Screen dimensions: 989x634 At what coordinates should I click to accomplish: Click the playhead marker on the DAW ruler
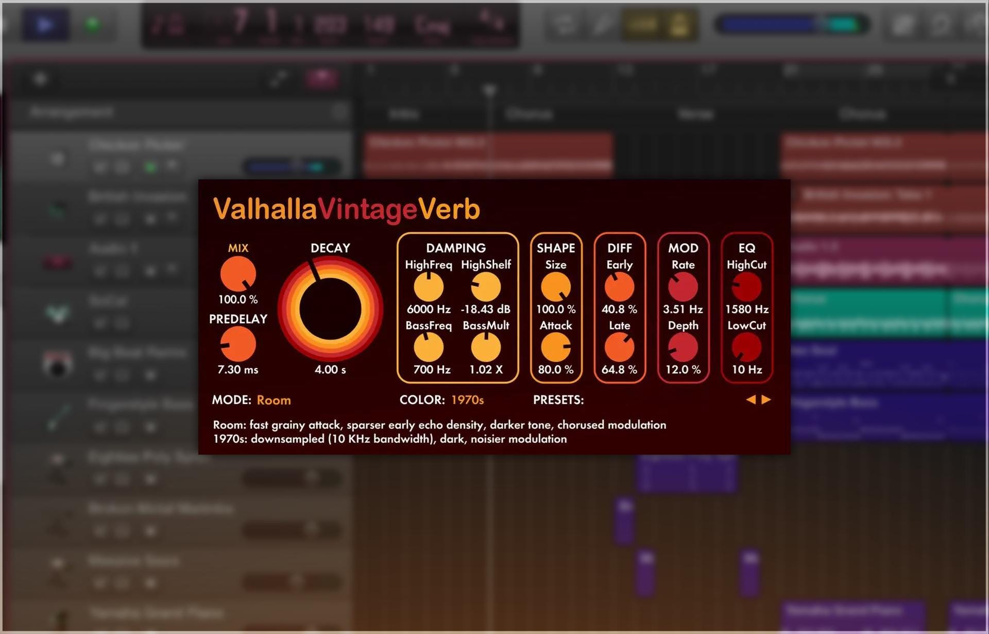pos(490,90)
